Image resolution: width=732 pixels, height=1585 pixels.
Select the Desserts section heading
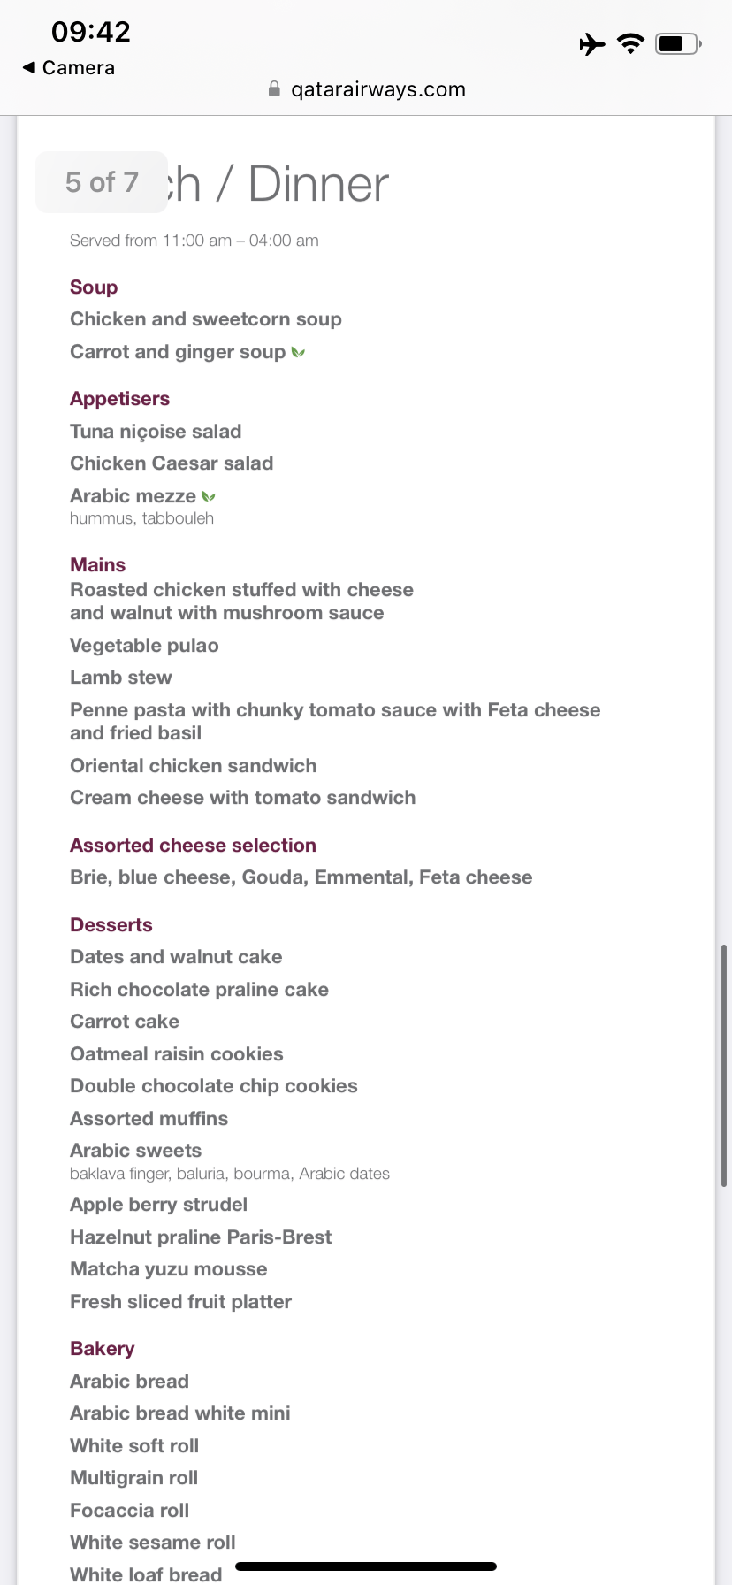pos(111,925)
